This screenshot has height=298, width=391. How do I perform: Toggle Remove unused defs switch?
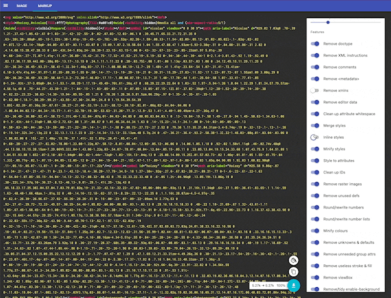pos(315,196)
